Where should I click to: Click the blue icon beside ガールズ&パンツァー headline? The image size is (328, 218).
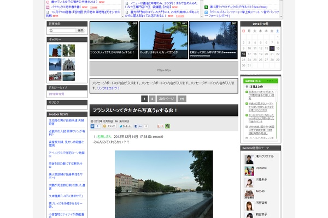206,12
